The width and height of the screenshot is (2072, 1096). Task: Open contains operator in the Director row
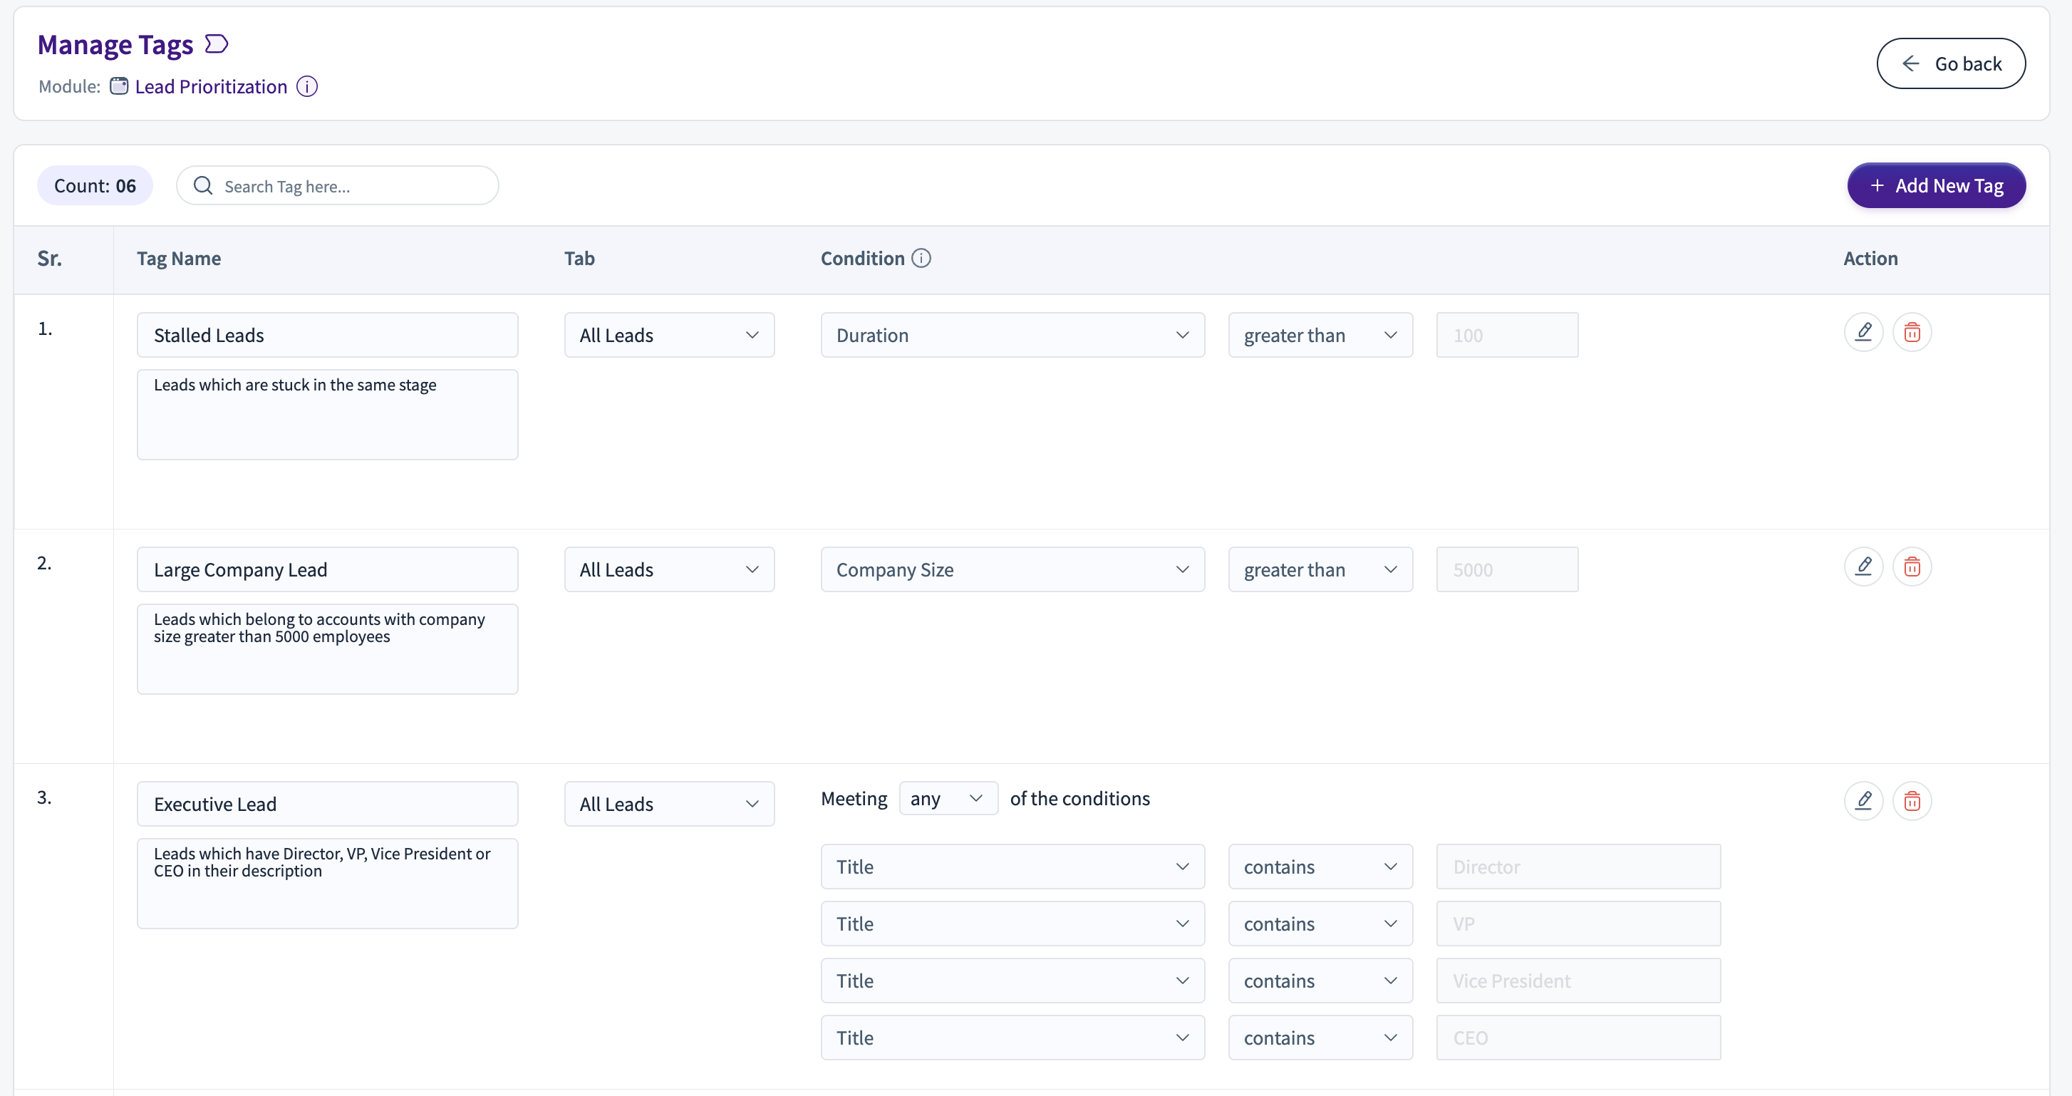click(x=1321, y=867)
